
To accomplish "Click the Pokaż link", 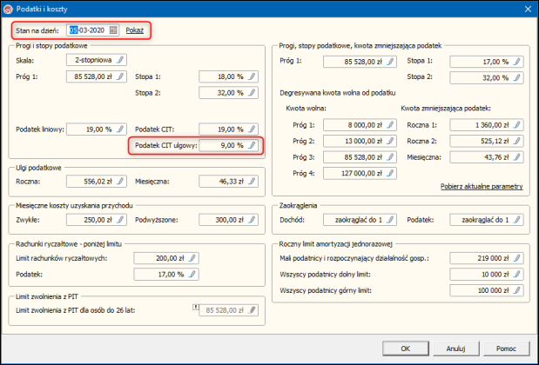I will pos(134,30).
